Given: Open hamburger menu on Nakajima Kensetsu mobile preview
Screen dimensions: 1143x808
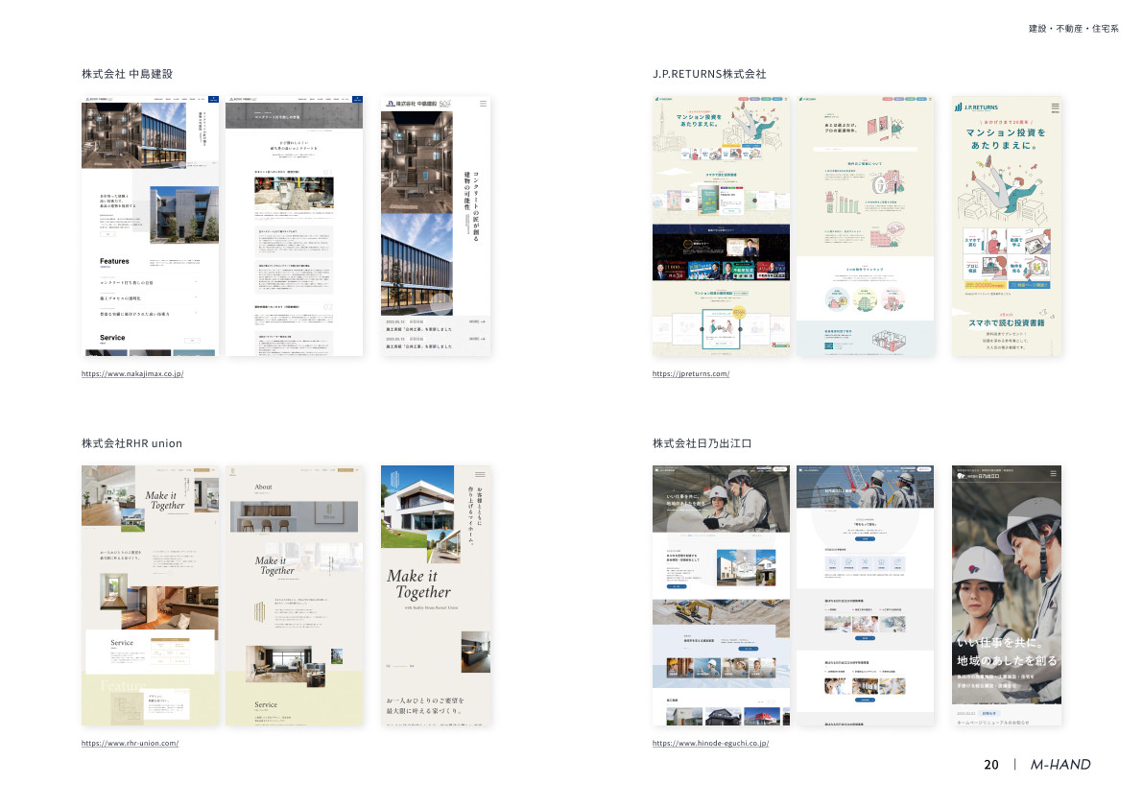Looking at the screenshot, I should click(x=483, y=103).
